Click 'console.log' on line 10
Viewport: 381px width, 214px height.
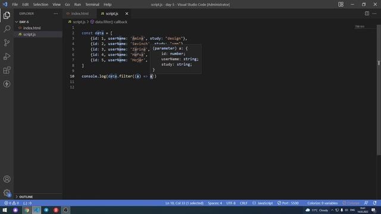(94, 76)
